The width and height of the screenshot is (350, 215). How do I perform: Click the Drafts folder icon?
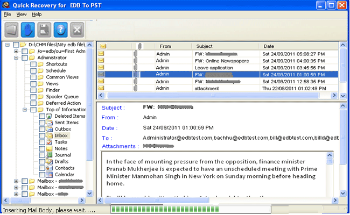point(49,162)
